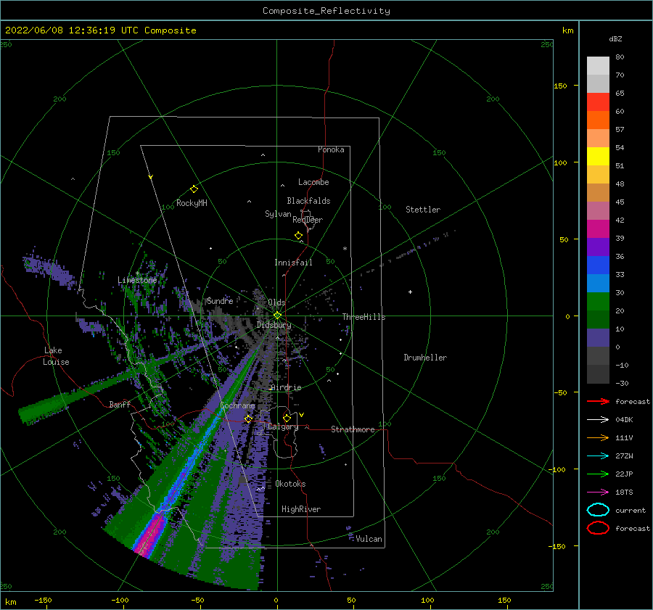The width and height of the screenshot is (653, 610).
Task: Select the 65 dBZ red swatch
Action: tap(598, 102)
